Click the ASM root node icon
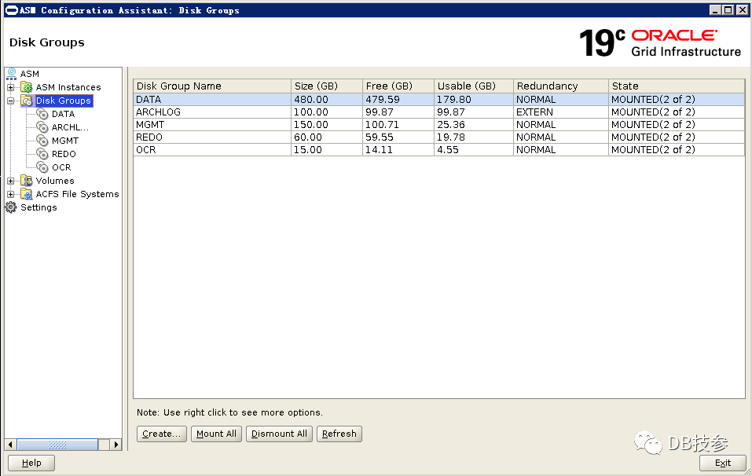The height and width of the screenshot is (476, 752). coord(12,74)
